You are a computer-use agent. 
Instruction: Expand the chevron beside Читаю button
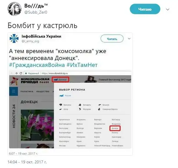[x=168, y=9]
